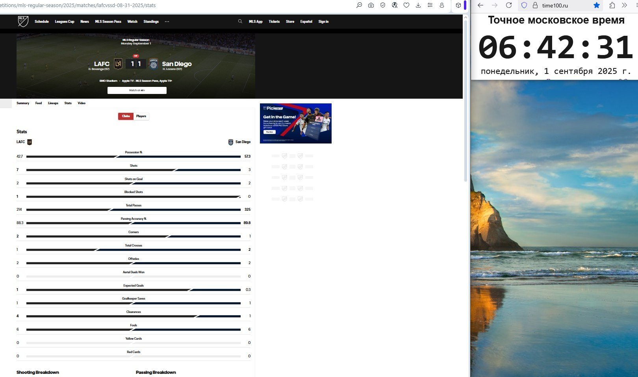The height and width of the screenshot is (377, 638).
Task: Click the LAFC crest in scoreboard
Action: pos(118,64)
